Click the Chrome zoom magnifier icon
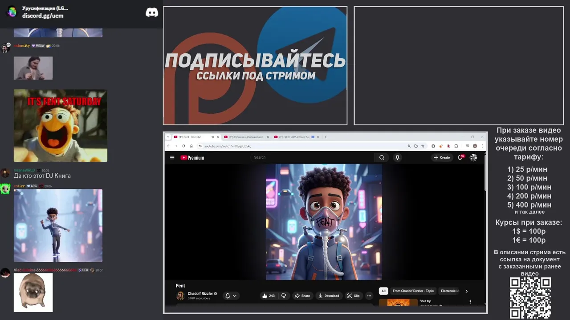This screenshot has width=570, height=320. pos(409,146)
